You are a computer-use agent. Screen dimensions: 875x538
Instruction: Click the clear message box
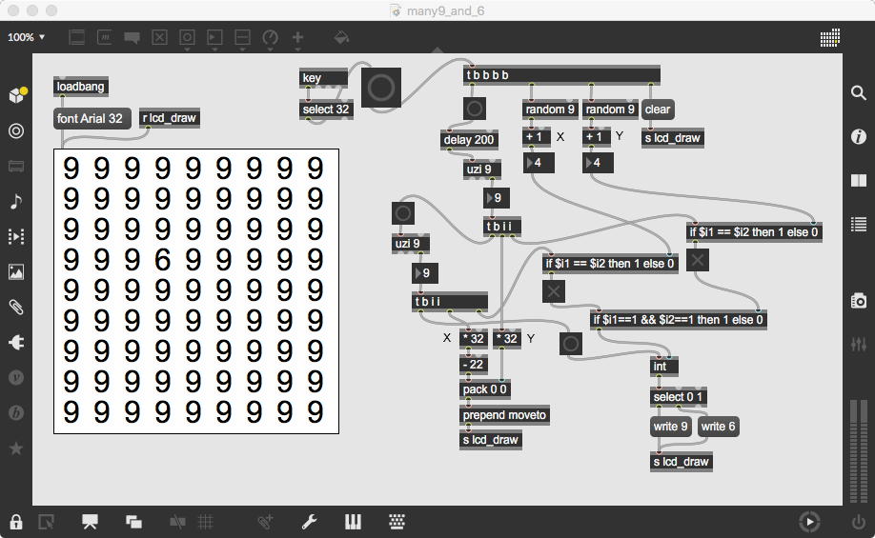659,110
